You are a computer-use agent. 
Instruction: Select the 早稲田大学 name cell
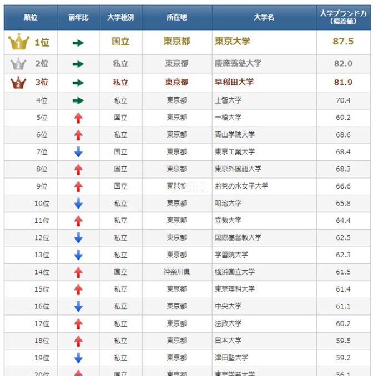pyautogui.click(x=264, y=83)
